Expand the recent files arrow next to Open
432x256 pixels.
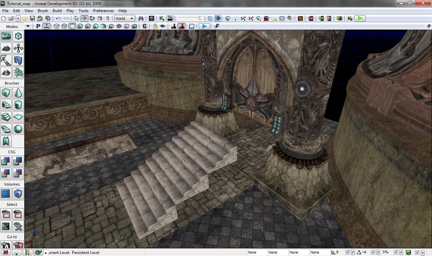coord(18,19)
